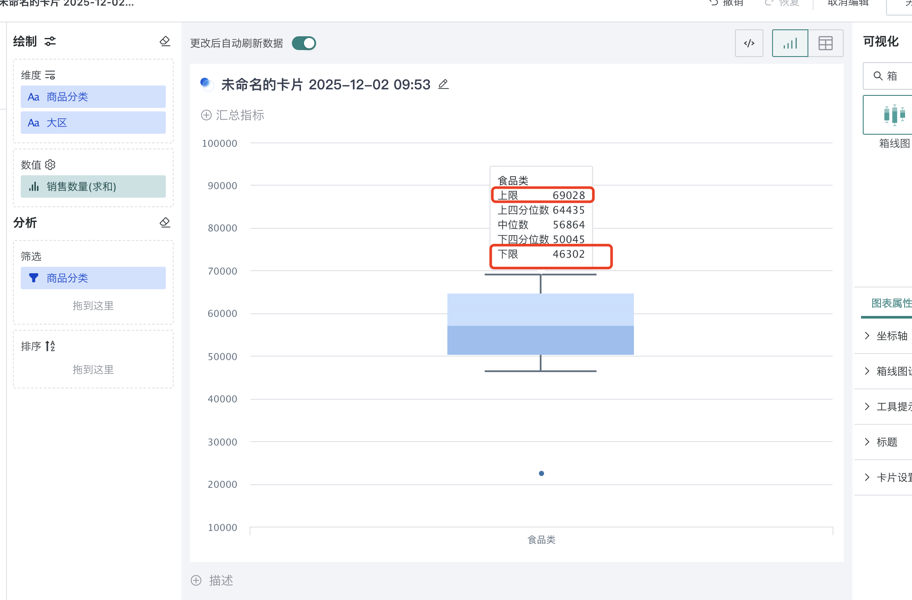Image resolution: width=912 pixels, height=600 pixels.
Task: Select the bar chart view icon
Action: point(790,43)
